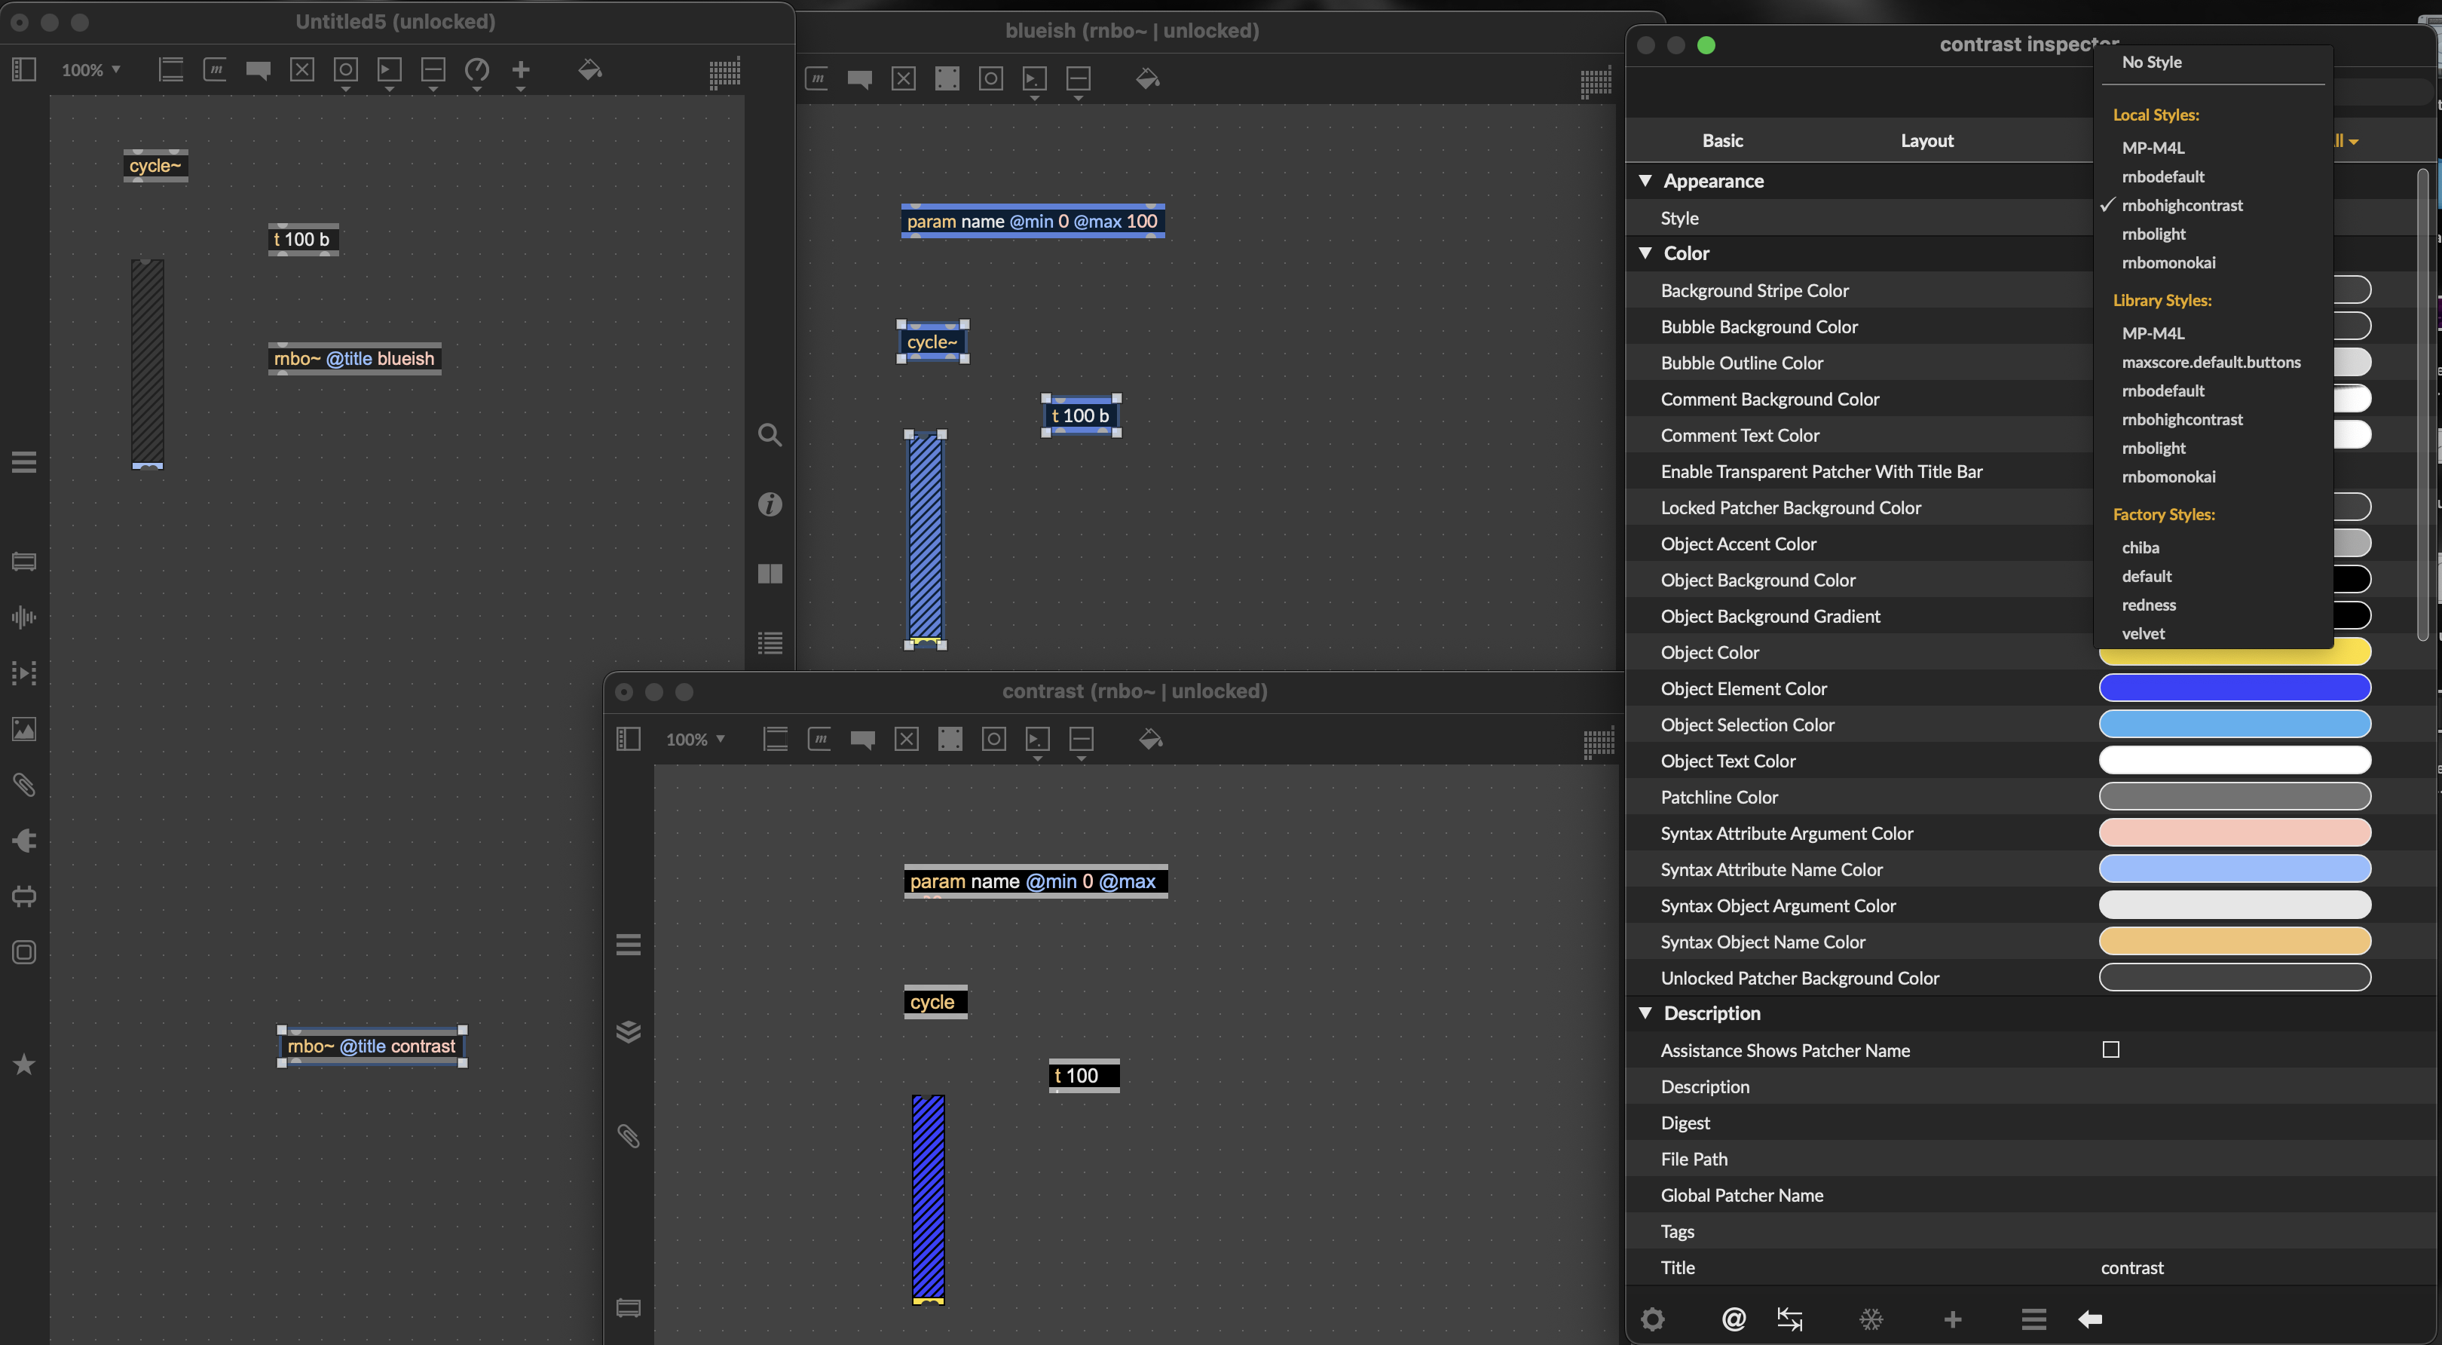Open Object Text Color white swatch
The image size is (2442, 1345).
pos(2235,760)
